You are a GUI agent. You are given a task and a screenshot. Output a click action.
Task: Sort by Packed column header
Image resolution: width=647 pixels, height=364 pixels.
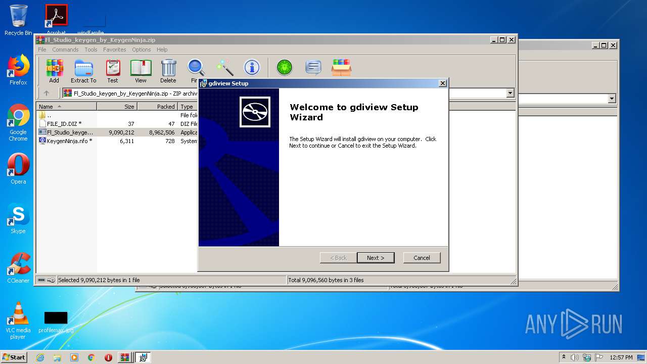click(157, 107)
